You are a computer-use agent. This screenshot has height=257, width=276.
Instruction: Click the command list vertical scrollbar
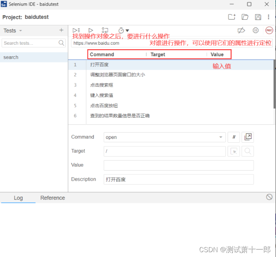(x=275, y=85)
